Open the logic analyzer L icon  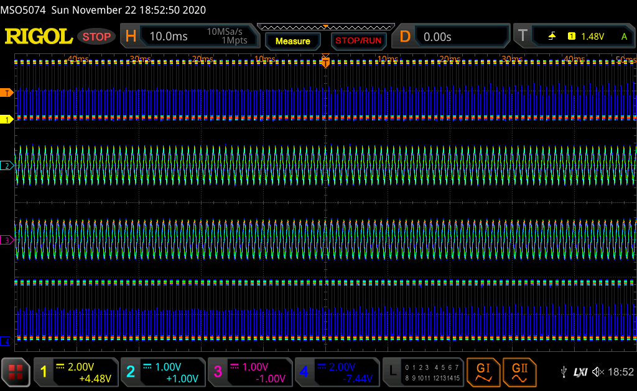393,371
